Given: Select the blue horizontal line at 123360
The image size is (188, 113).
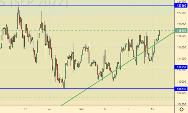Looking at the screenshot, I should pyautogui.click(x=83, y=5).
